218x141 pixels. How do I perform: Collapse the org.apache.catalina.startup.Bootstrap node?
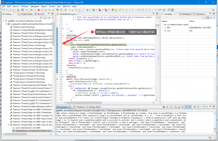7,24
